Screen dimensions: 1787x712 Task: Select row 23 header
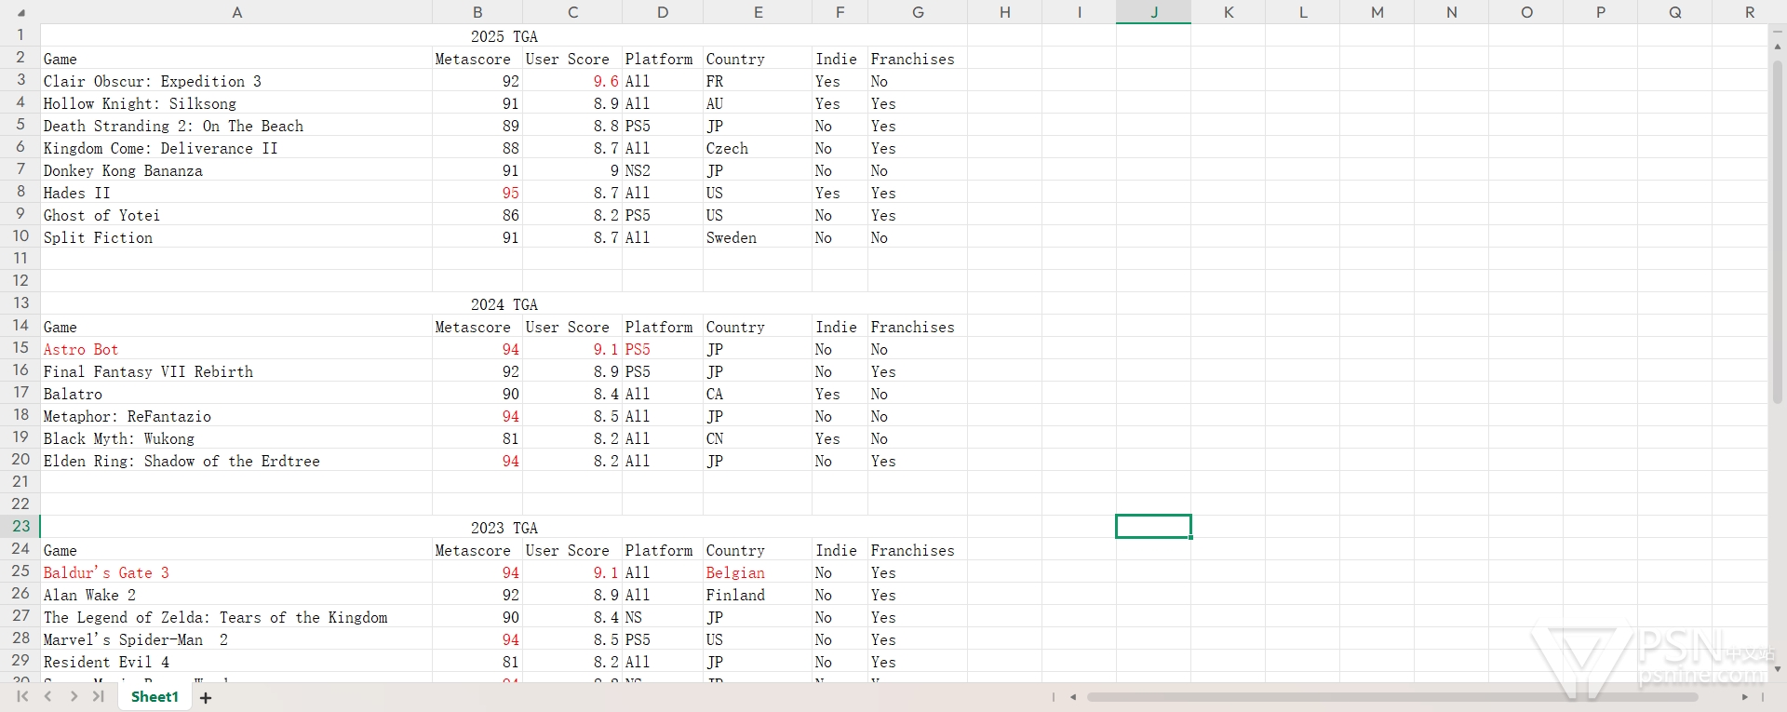point(20,526)
